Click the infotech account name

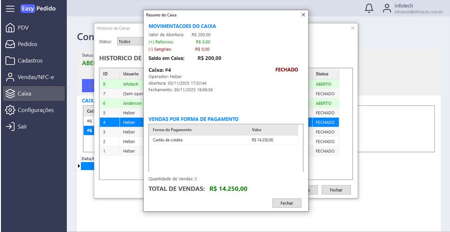tap(404, 6)
